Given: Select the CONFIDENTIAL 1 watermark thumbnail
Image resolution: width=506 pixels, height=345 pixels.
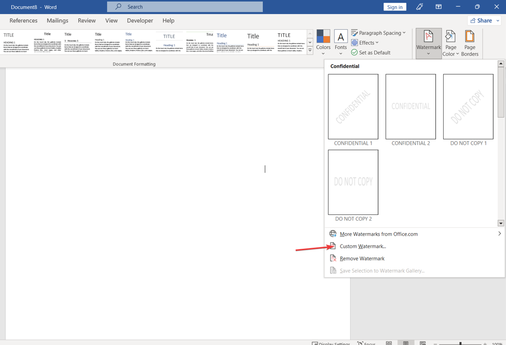Looking at the screenshot, I should pyautogui.click(x=353, y=107).
